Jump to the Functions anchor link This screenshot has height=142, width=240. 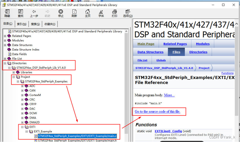click(x=227, y=73)
